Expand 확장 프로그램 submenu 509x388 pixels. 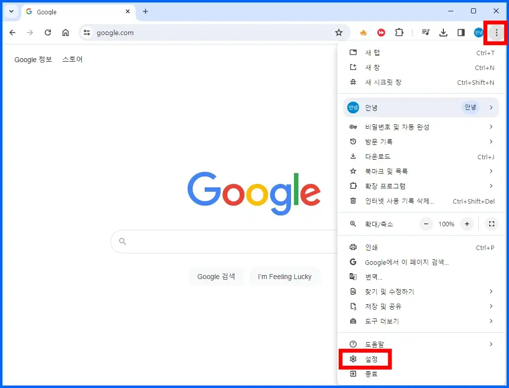tap(421, 186)
